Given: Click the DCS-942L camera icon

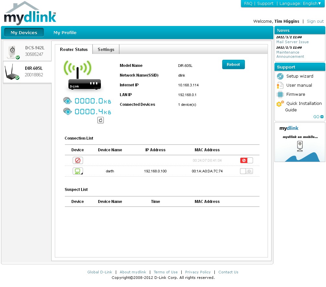Looking at the screenshot, I should point(13,52).
